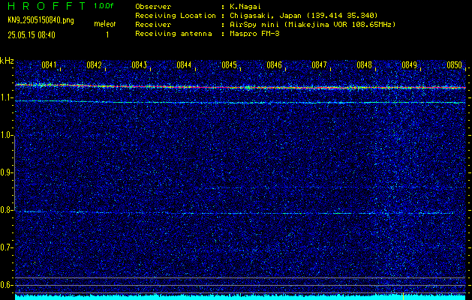Viewport: 472px width, 300px height.
Task: Click the Receiver field label
Action: click(153, 25)
